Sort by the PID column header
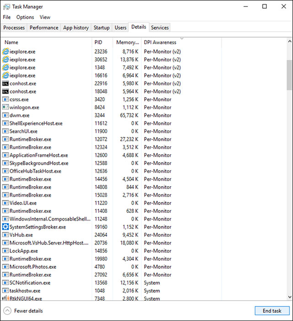The image size is (293, 321). [x=103, y=42]
